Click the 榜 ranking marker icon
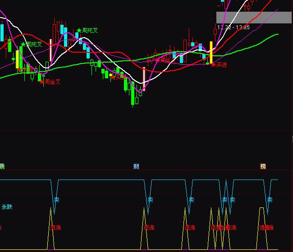The height and width of the screenshot is (252, 293). 263,166
